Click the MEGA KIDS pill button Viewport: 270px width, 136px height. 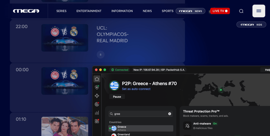pos(251,24)
